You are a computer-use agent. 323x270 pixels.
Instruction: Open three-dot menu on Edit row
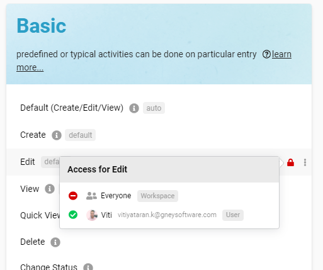point(305,162)
